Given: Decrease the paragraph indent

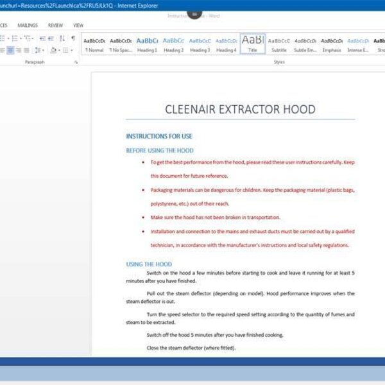Looking at the screenshot, I should 42,38.
